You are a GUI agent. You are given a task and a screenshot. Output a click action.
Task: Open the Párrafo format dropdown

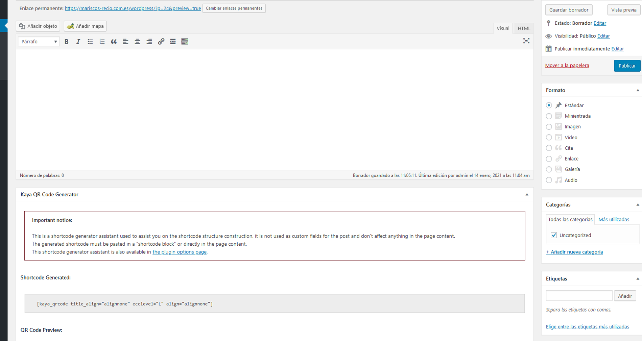click(x=39, y=42)
